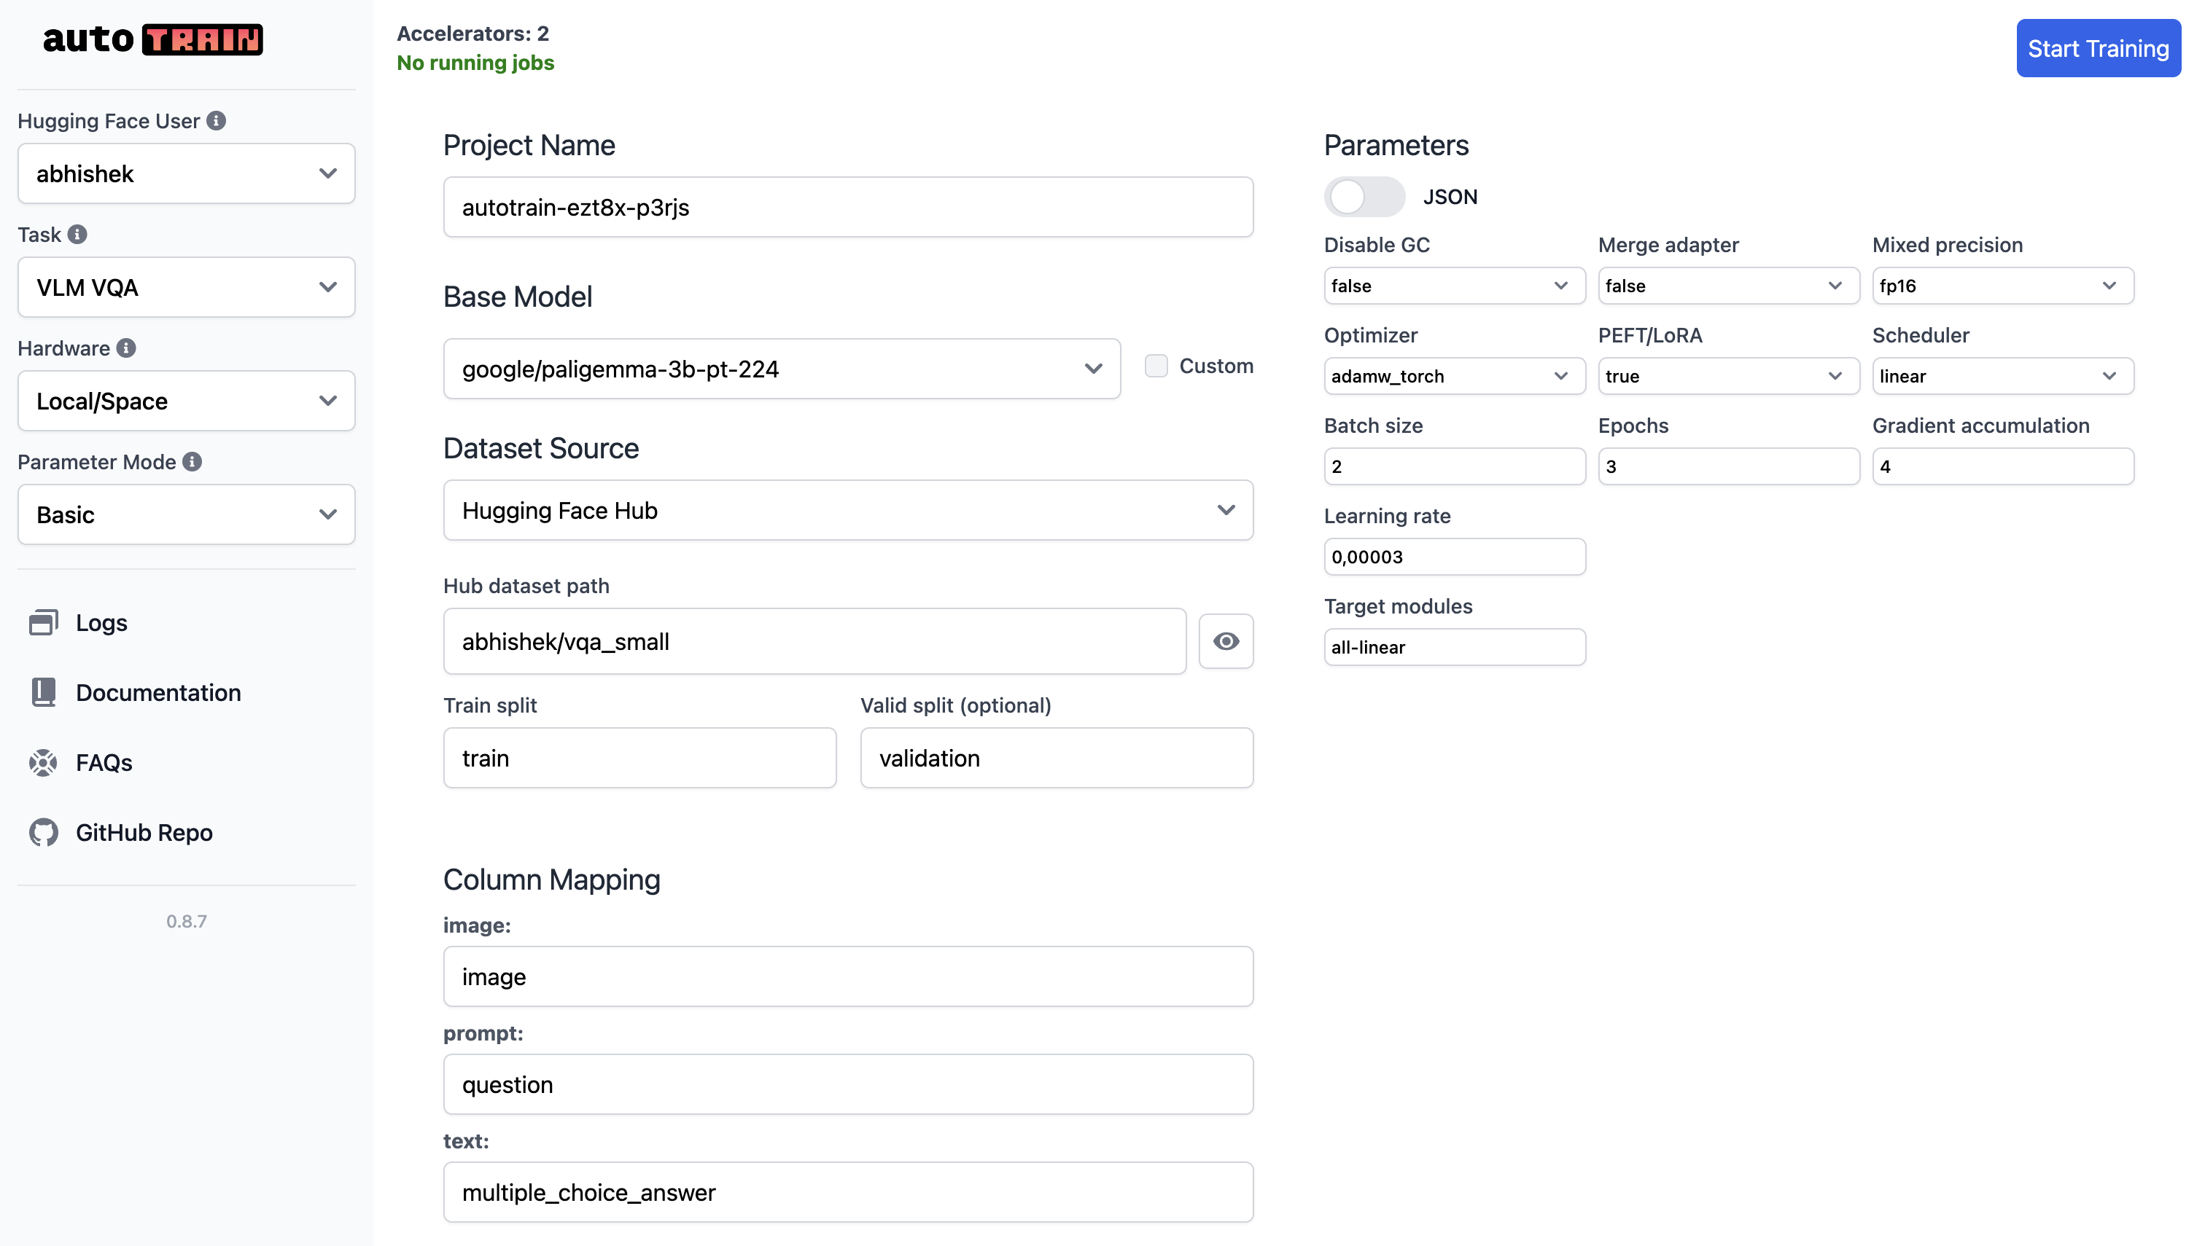
Task: Click the autoTRAIN logo
Action: [x=152, y=39]
